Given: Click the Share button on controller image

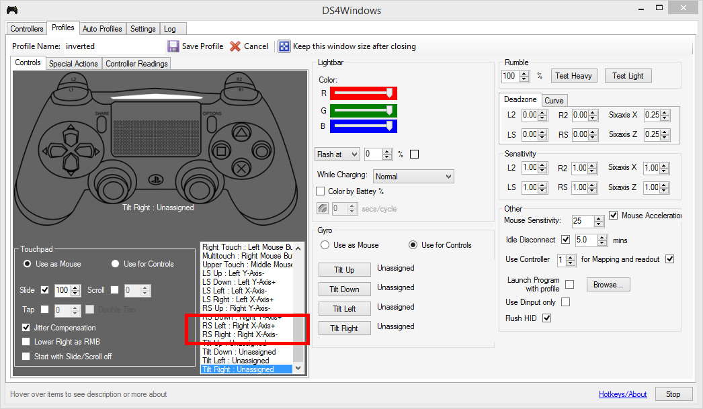Looking at the screenshot, I should point(101,124).
